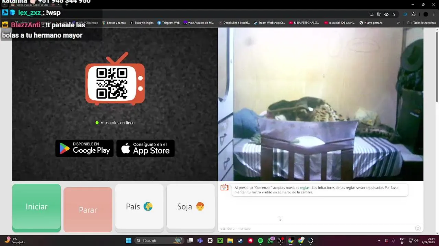The image size is (439, 246).
Task: Open Microsoft Teams from the taskbar
Action: pos(200,241)
